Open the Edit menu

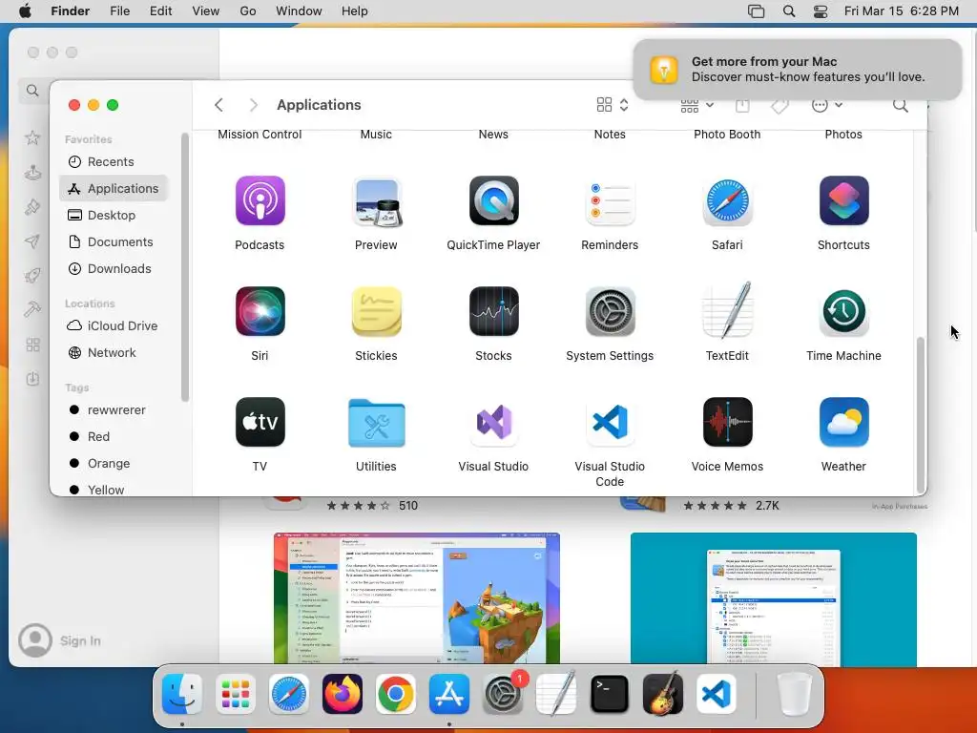(160, 11)
